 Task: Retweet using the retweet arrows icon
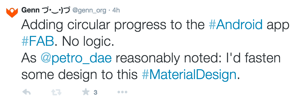55,92
